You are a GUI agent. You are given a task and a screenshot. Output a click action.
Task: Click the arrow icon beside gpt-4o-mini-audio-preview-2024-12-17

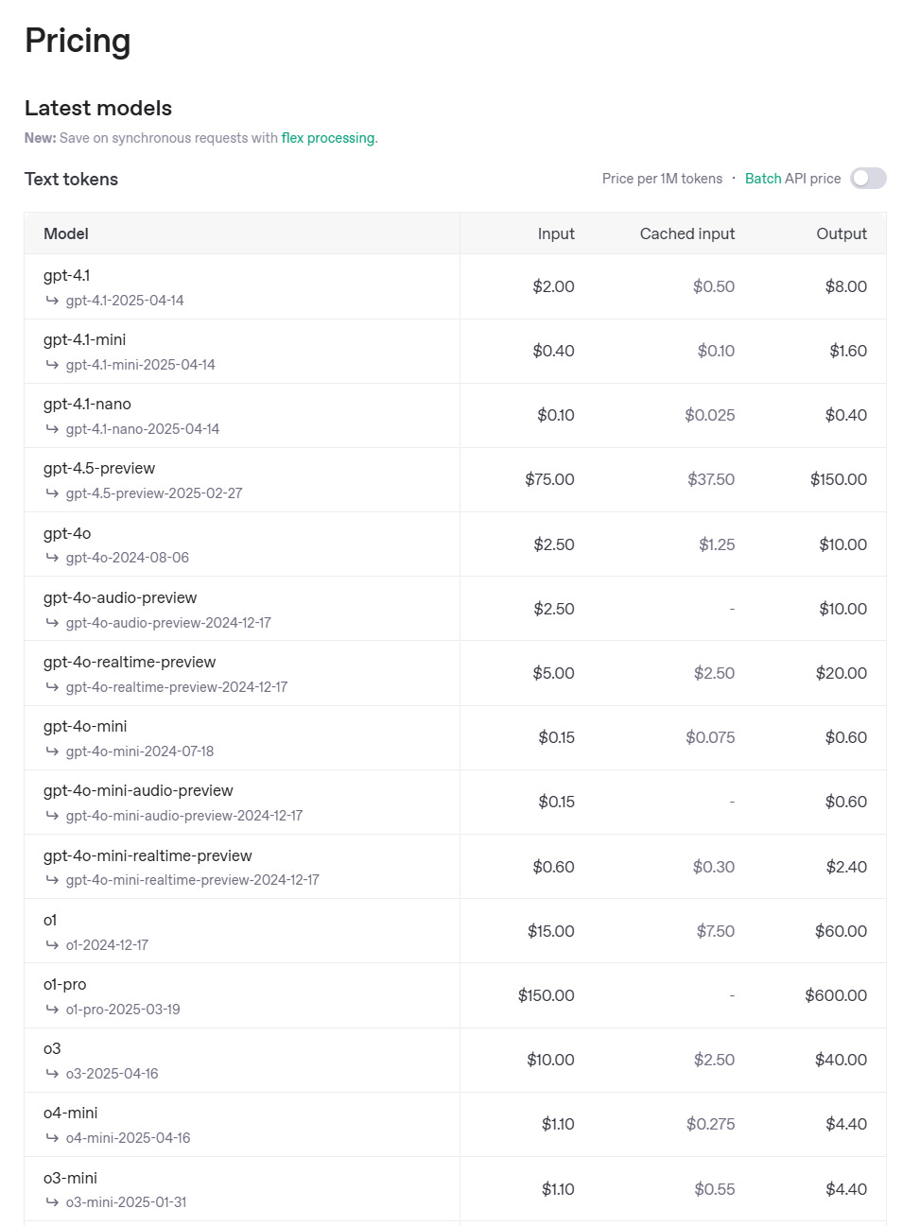click(x=53, y=816)
